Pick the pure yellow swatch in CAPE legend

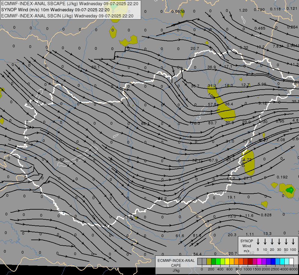click(227, 261)
